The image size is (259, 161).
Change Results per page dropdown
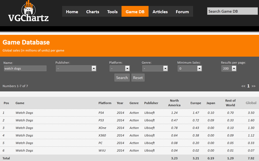[x=229, y=68]
